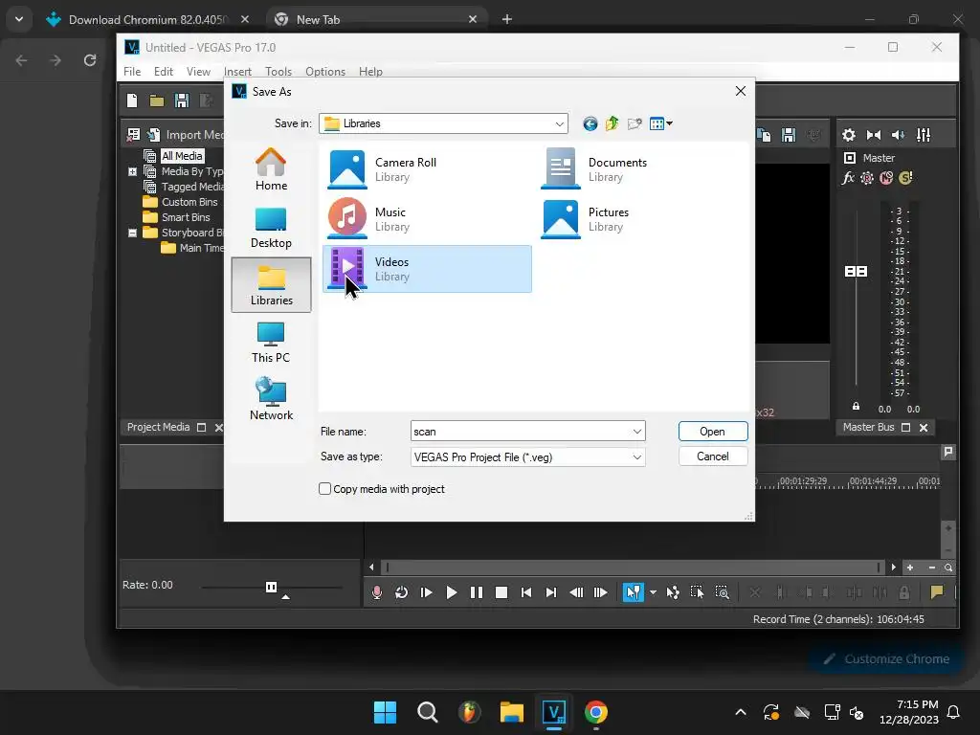Select Network in the places sidebar
The image size is (980, 735).
tap(271, 399)
